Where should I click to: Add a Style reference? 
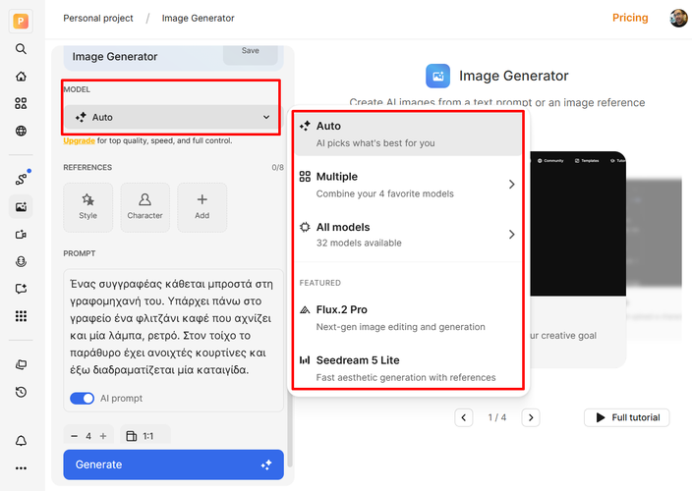pyautogui.click(x=88, y=206)
